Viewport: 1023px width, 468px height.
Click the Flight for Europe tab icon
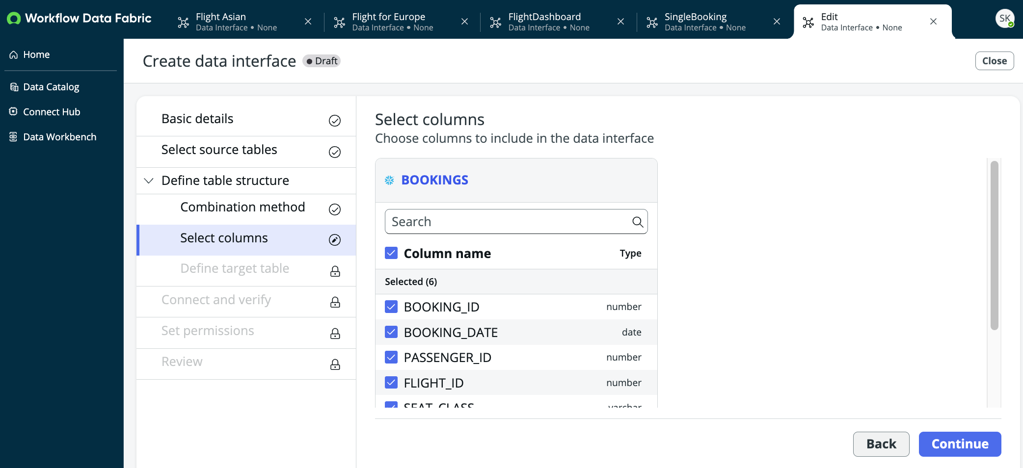point(339,22)
